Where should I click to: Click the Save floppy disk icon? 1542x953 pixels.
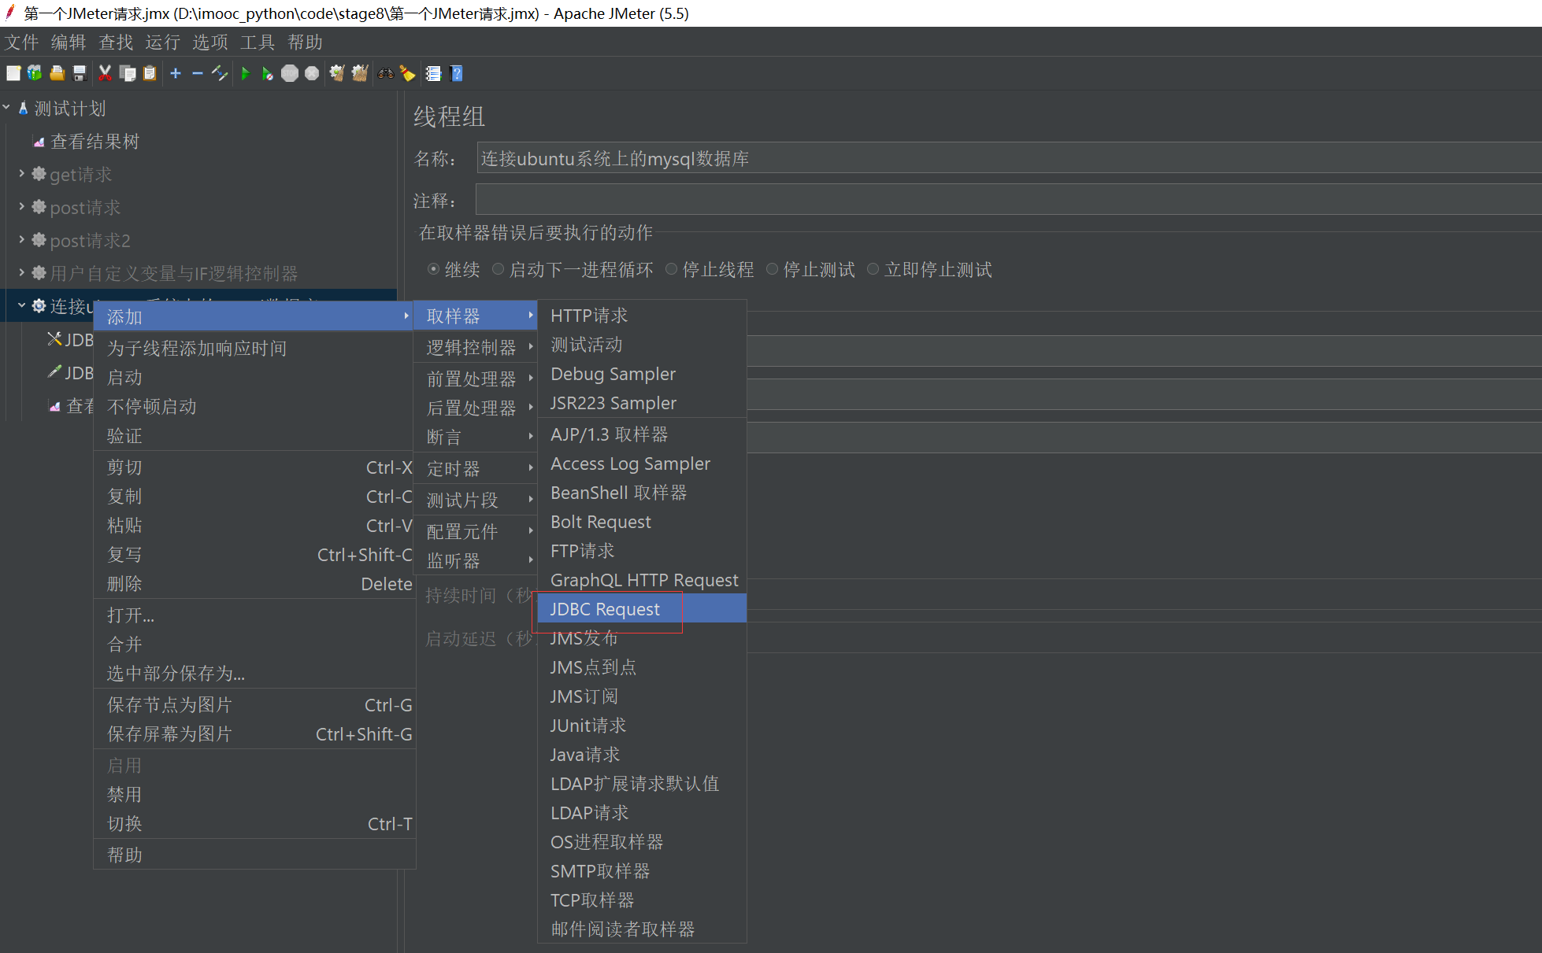coord(80,73)
